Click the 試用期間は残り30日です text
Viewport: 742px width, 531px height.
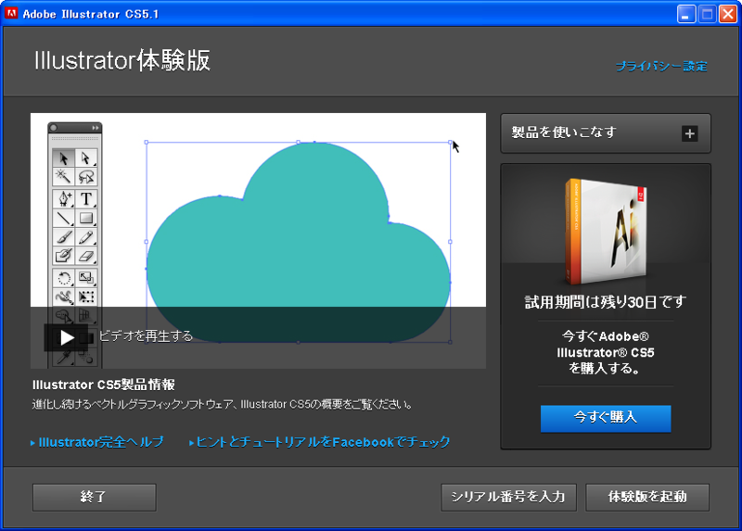pos(606,302)
